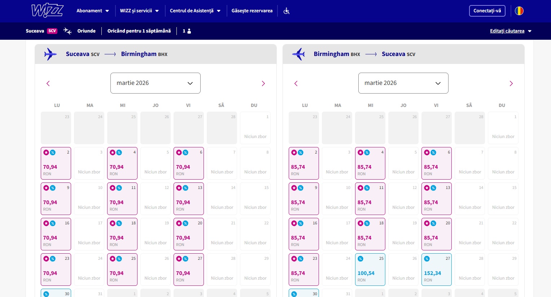Click the Romanian flag language icon

519,11
